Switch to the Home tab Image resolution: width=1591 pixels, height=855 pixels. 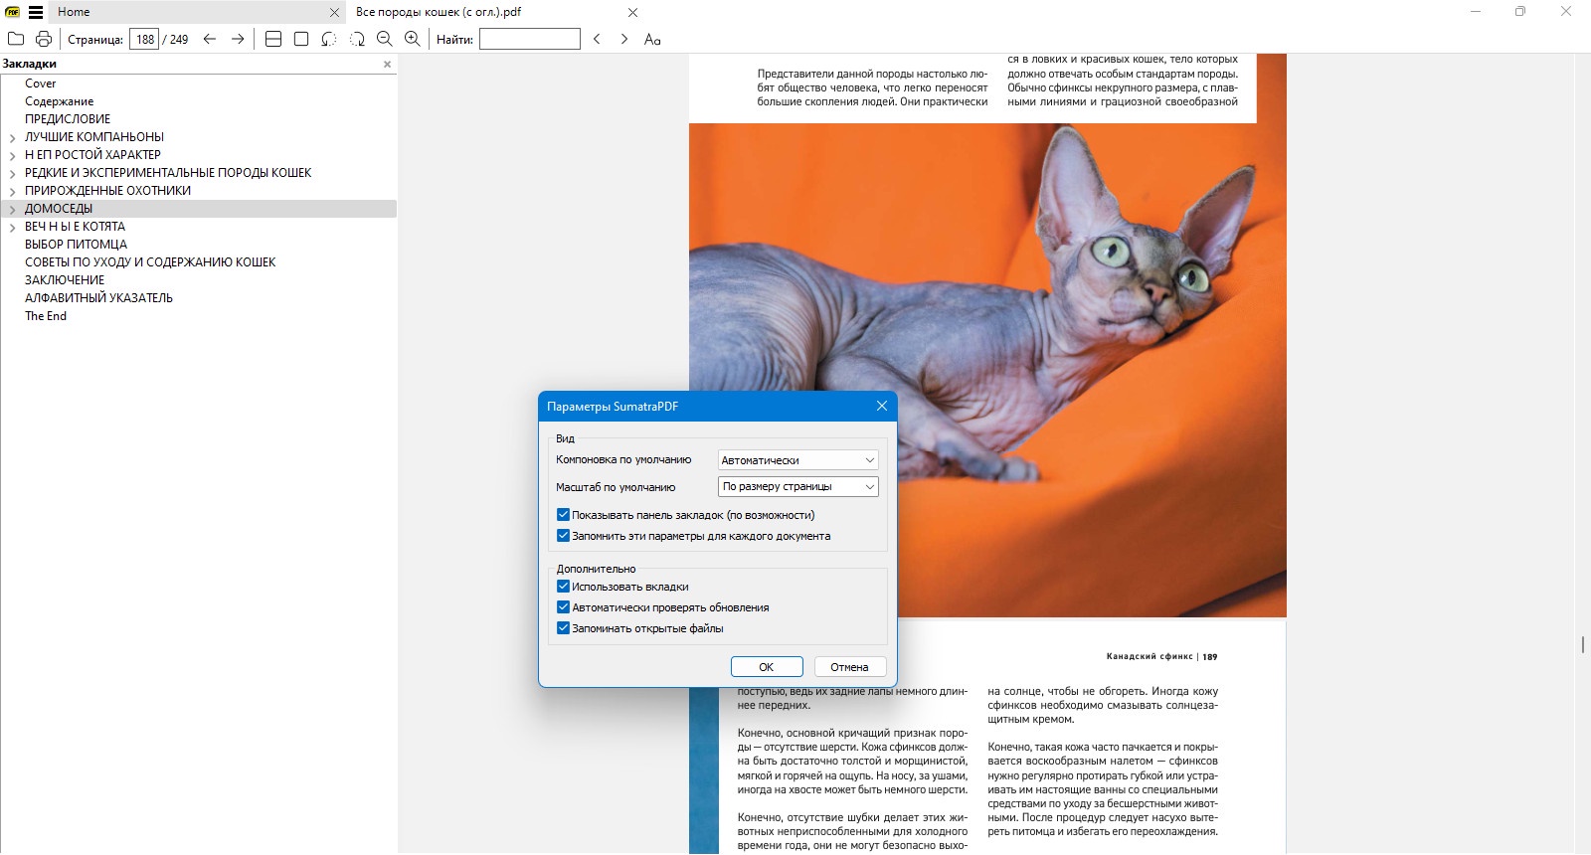click(74, 12)
